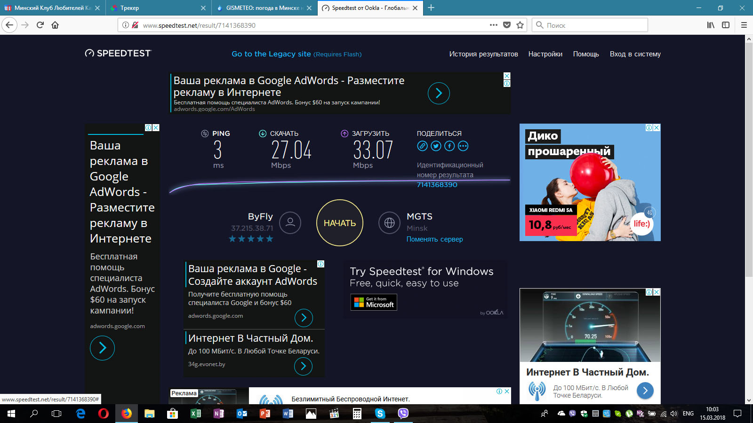Click Вход в систему link

635,54
